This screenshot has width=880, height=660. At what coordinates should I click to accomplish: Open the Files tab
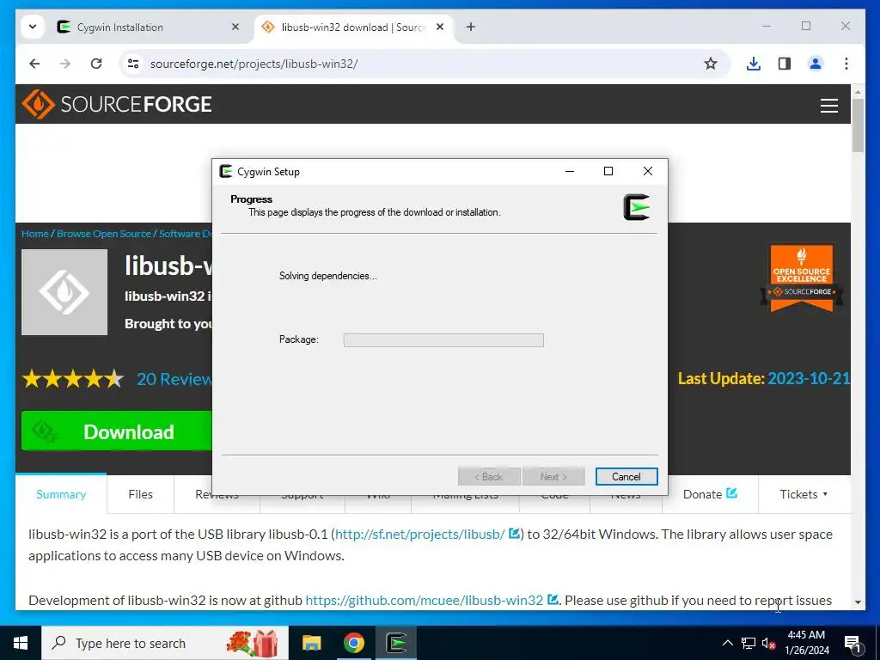(140, 494)
